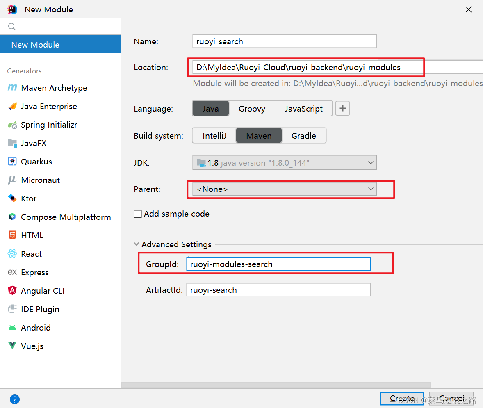Select Java as the language
483x408 pixels.
[x=211, y=109]
